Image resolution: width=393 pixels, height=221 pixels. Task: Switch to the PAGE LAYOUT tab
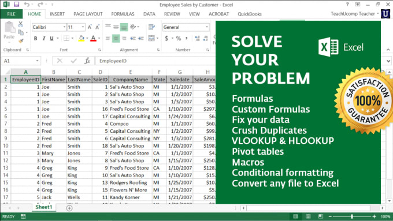[88, 14]
